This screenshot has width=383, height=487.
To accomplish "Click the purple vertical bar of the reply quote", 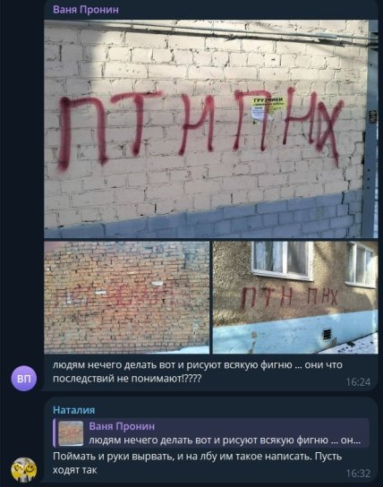I will [55, 433].
